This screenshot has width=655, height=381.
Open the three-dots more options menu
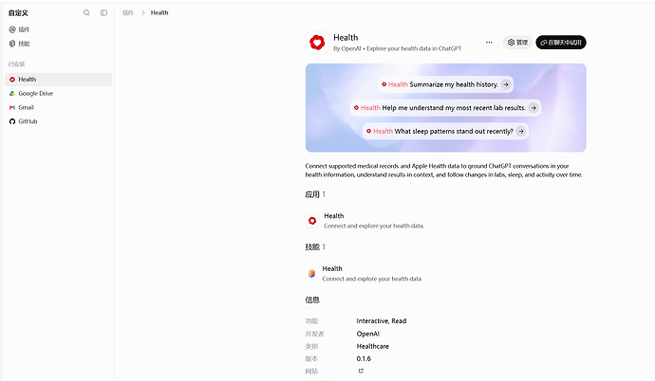pyautogui.click(x=489, y=42)
